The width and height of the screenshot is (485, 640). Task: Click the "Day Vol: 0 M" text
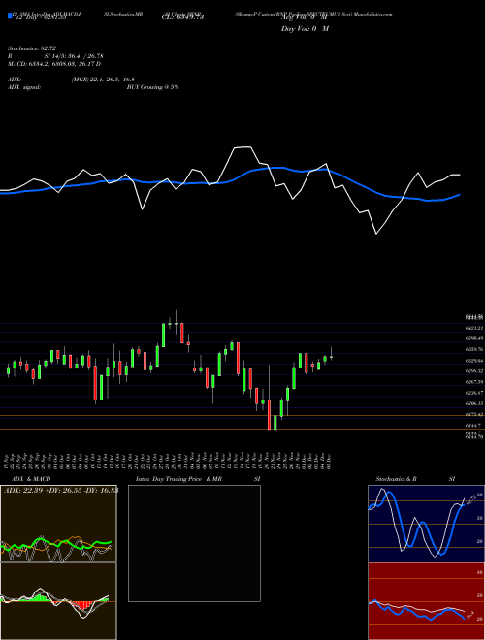tap(305, 29)
